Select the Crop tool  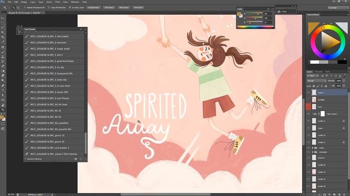3,38
